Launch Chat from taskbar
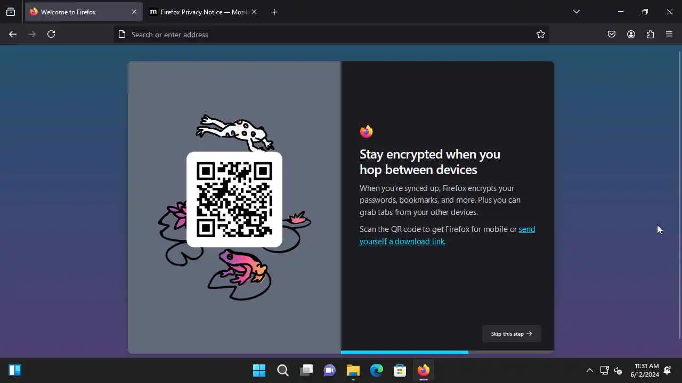 (330, 370)
